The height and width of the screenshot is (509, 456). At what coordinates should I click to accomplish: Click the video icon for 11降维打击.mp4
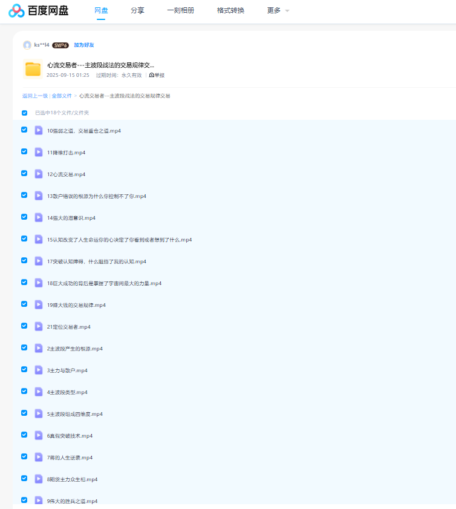coord(39,152)
